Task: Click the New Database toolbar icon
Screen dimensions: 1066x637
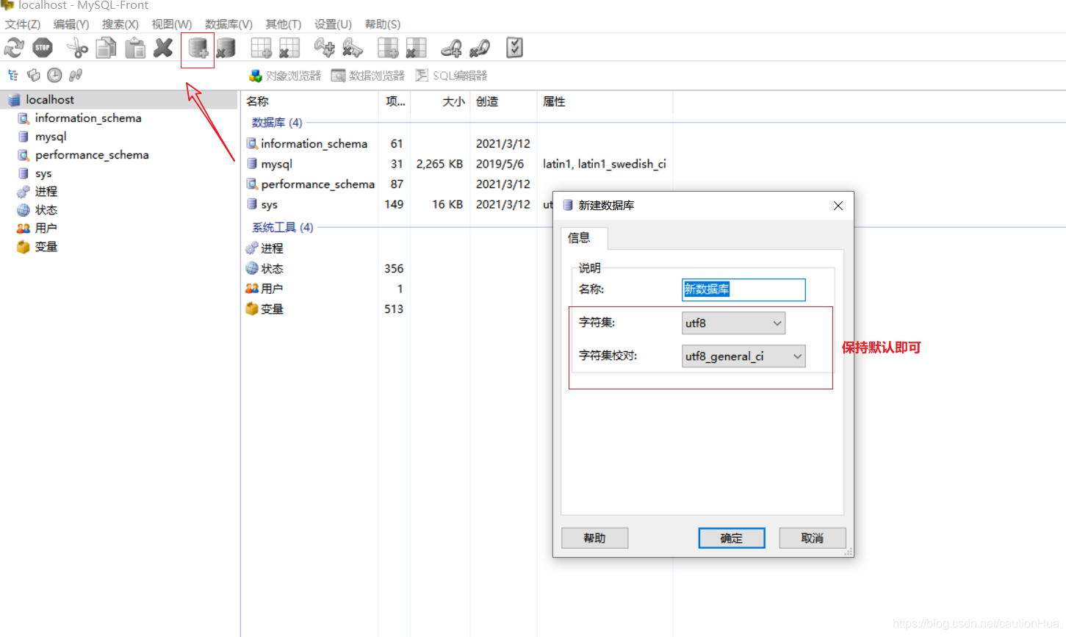Action: click(198, 48)
